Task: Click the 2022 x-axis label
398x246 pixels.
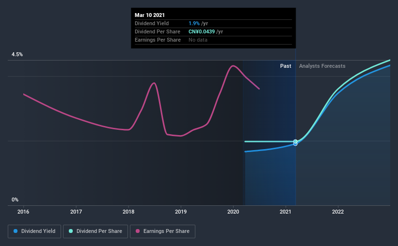Action: (x=338, y=212)
